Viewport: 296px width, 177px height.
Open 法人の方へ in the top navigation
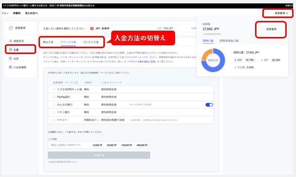[31, 13]
